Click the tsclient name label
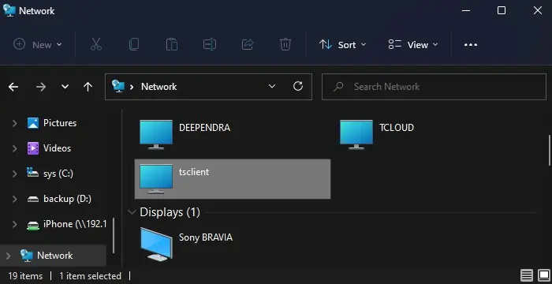552x284 pixels. coord(194,172)
